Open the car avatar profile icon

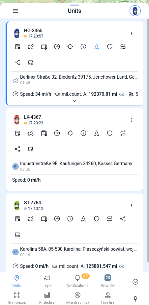(135, 11)
